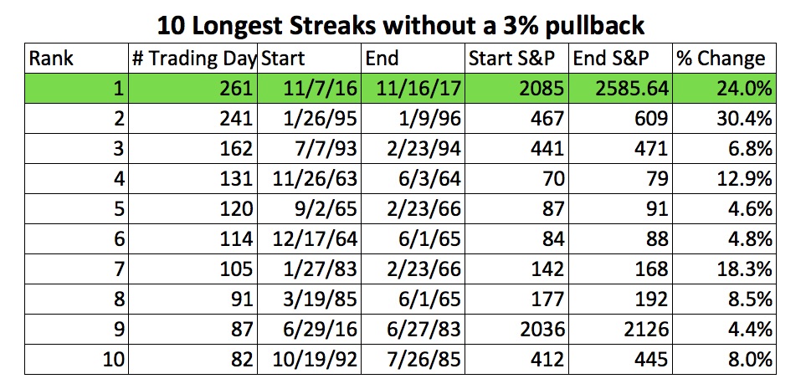This screenshot has width=806, height=389.
Task: Select the 30.4% change cell
Action: click(724, 120)
